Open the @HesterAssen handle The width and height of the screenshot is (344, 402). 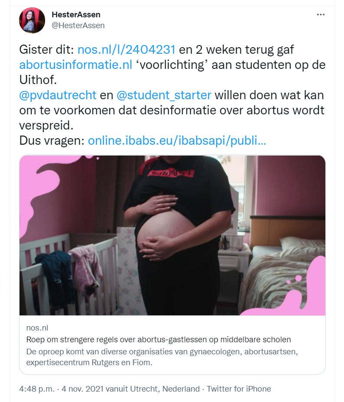tap(78, 26)
